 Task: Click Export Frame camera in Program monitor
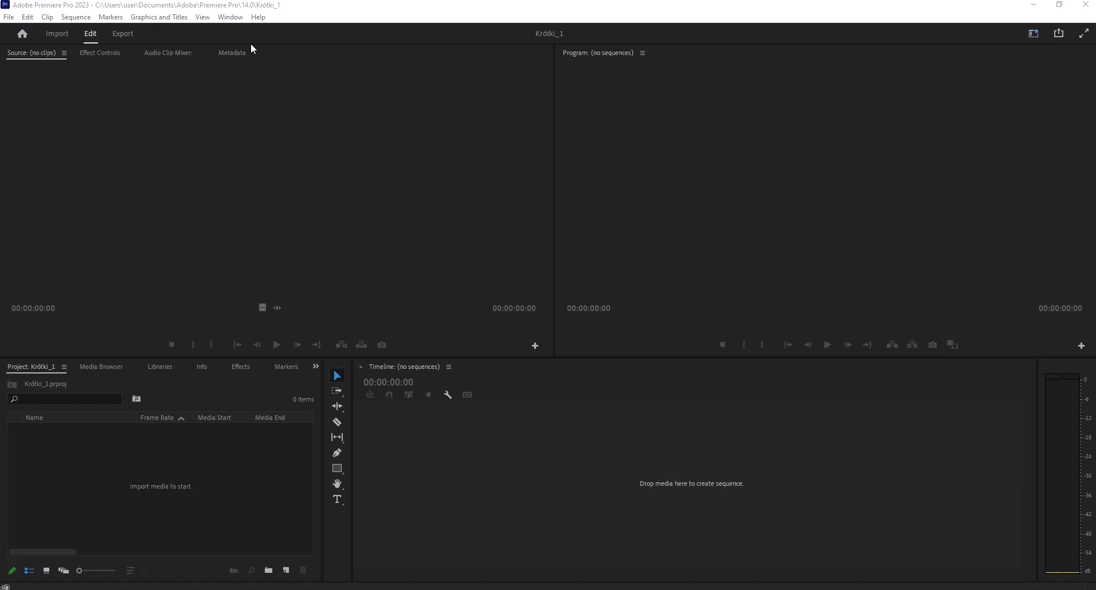point(933,345)
